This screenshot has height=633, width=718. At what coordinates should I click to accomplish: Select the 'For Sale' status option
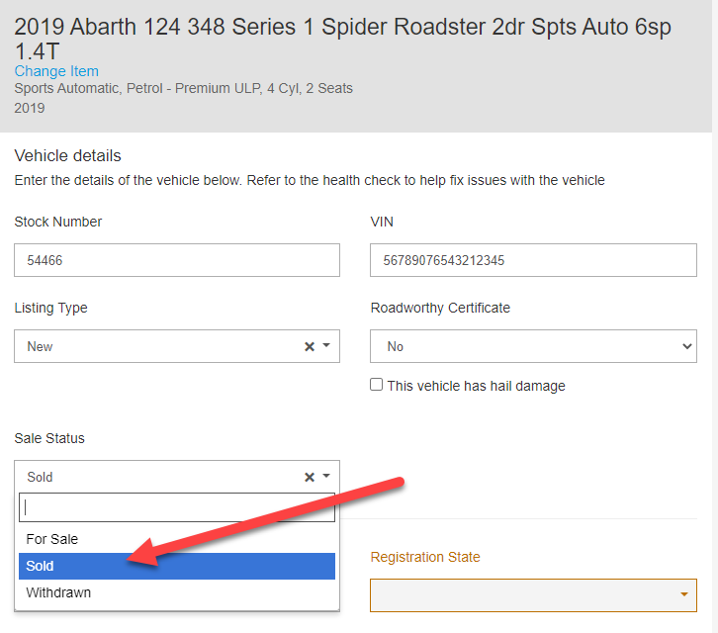52,539
